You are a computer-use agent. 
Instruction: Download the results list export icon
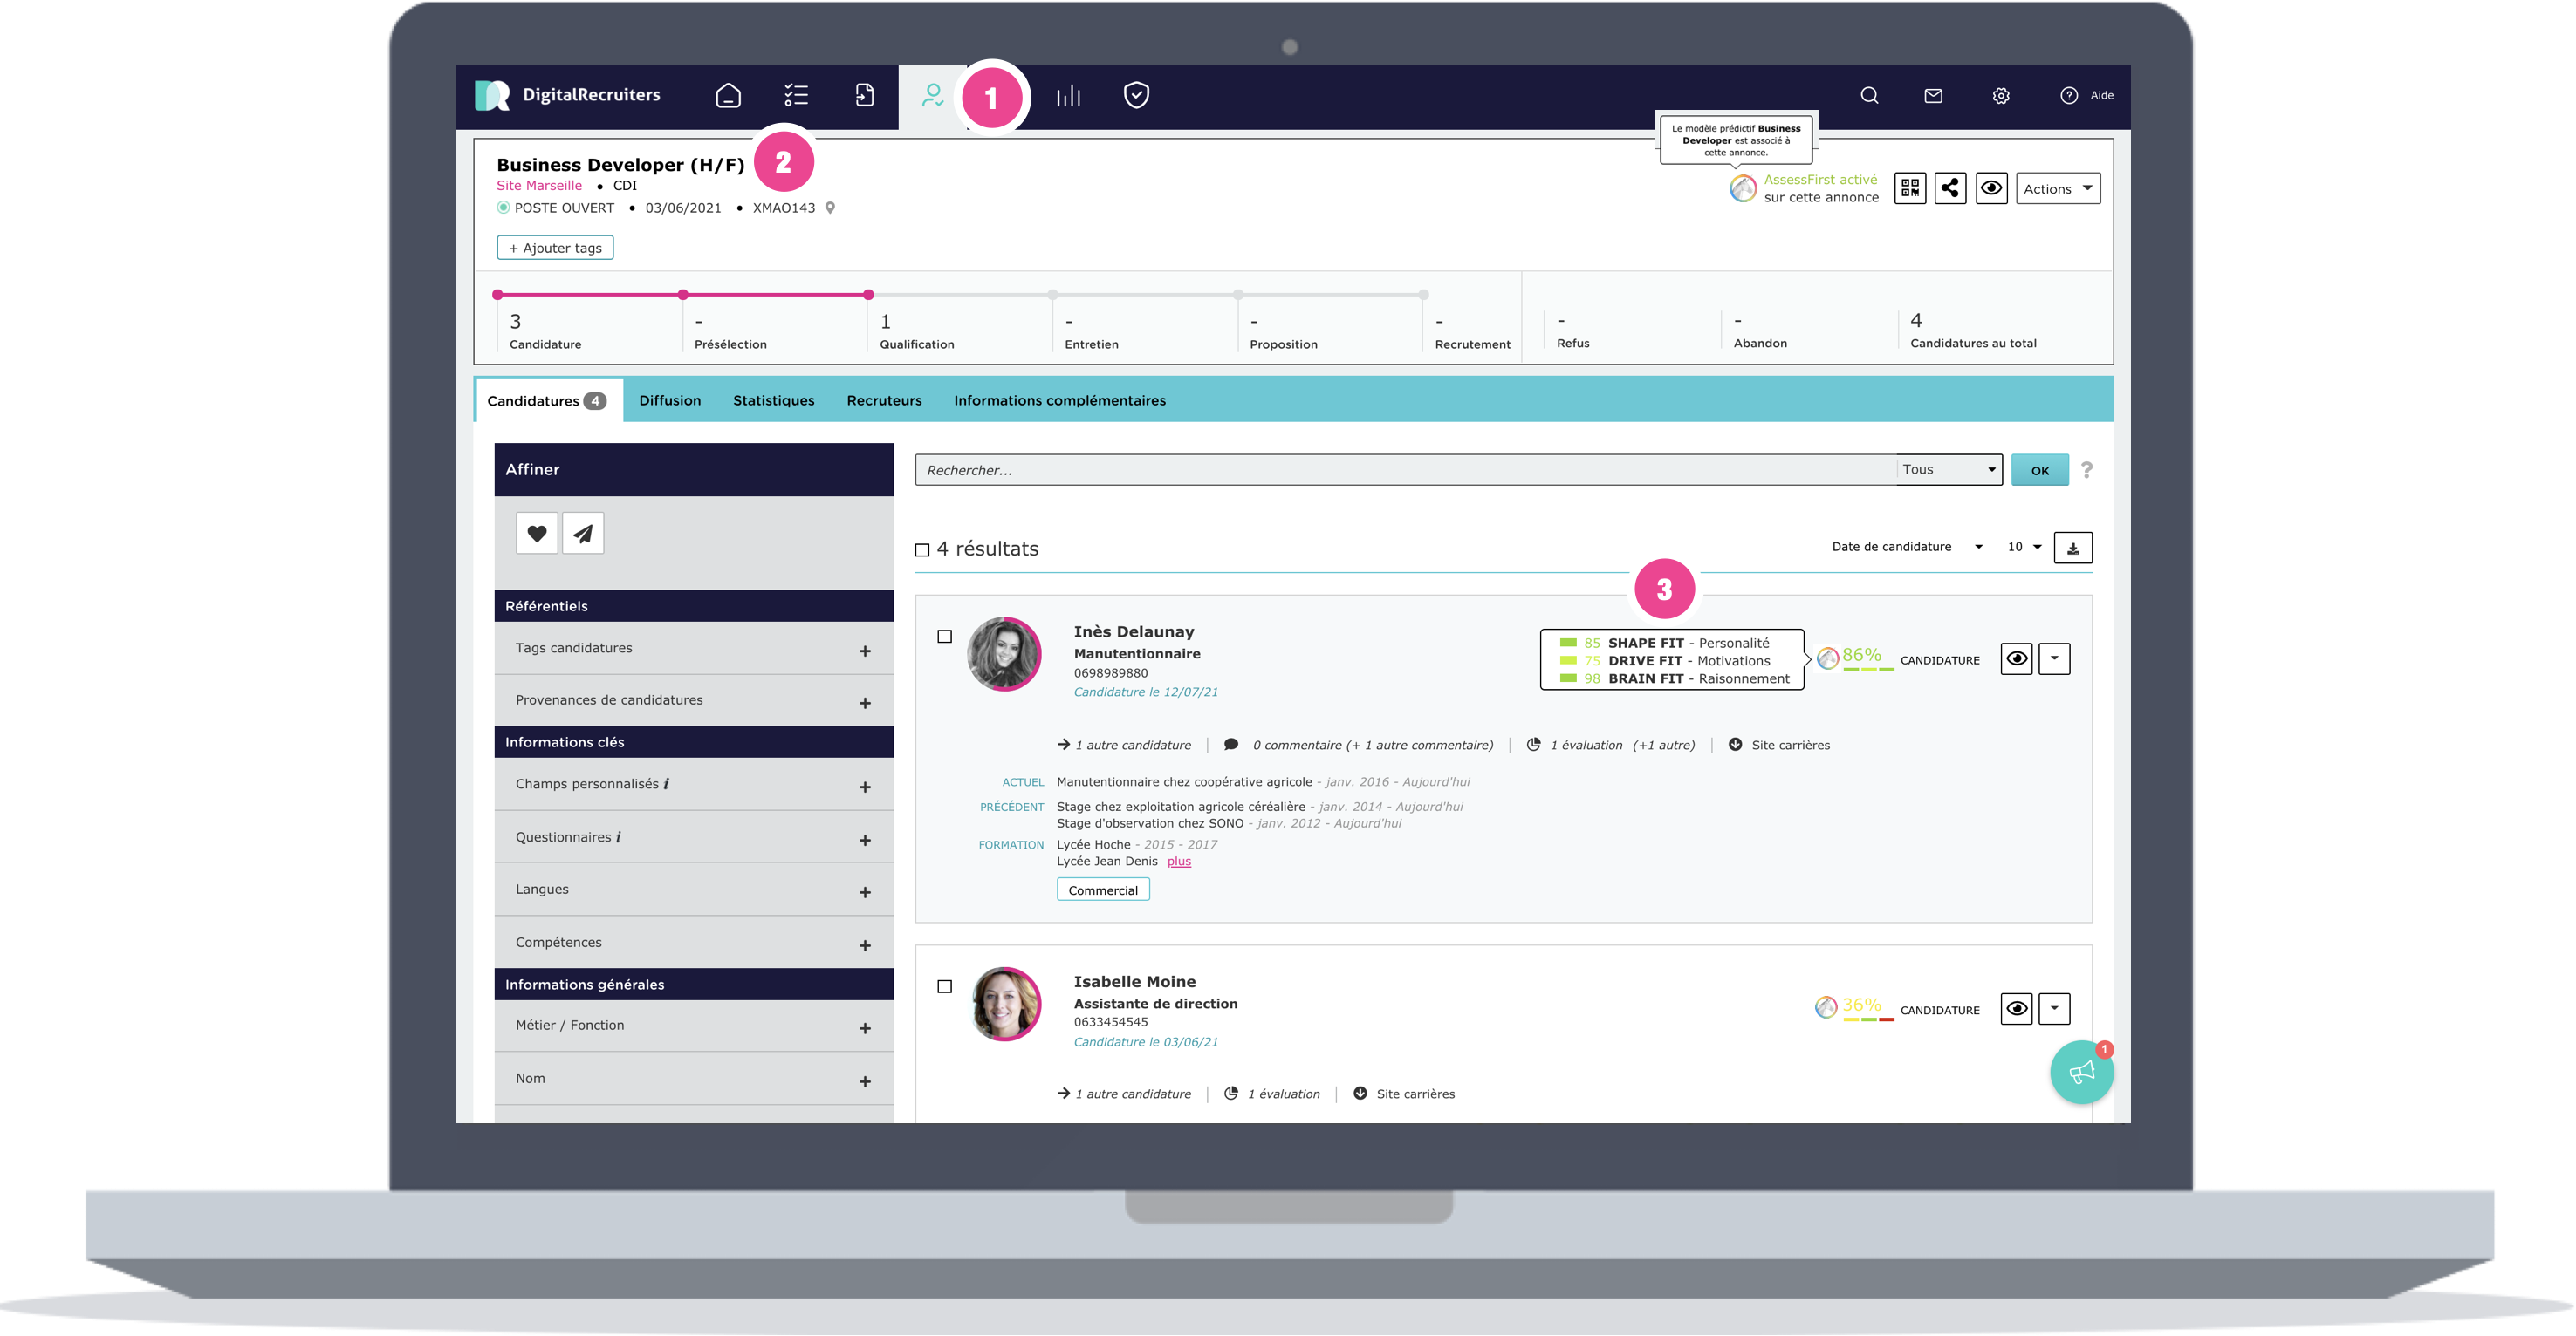click(2072, 548)
